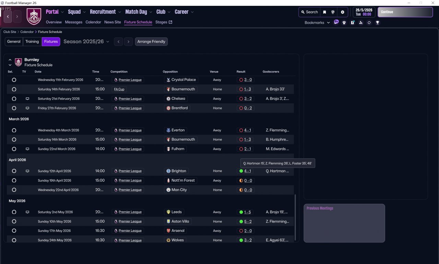Click the TV icon for Leeds fixture
Screen dimensions: 439x264
click(27, 212)
